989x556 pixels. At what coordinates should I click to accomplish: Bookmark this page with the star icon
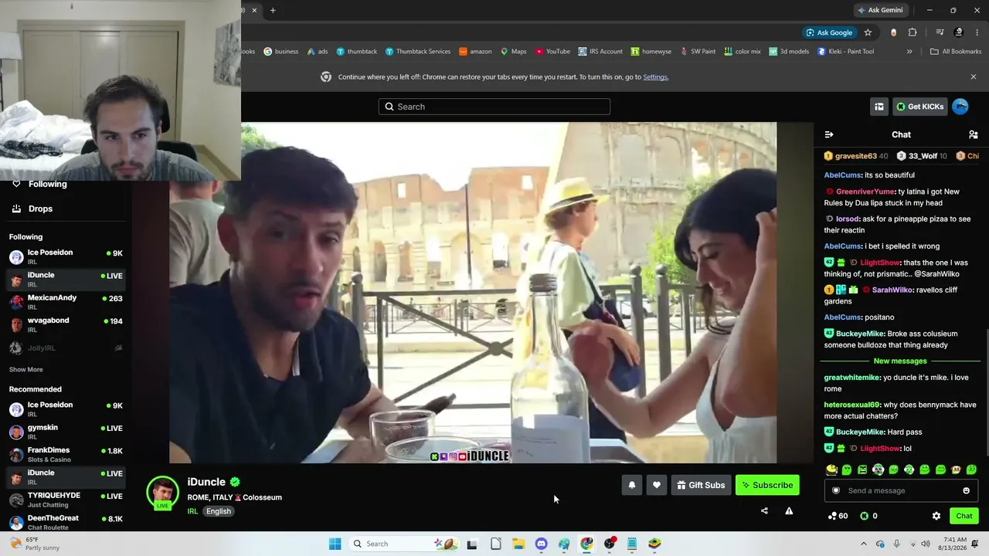(868, 32)
